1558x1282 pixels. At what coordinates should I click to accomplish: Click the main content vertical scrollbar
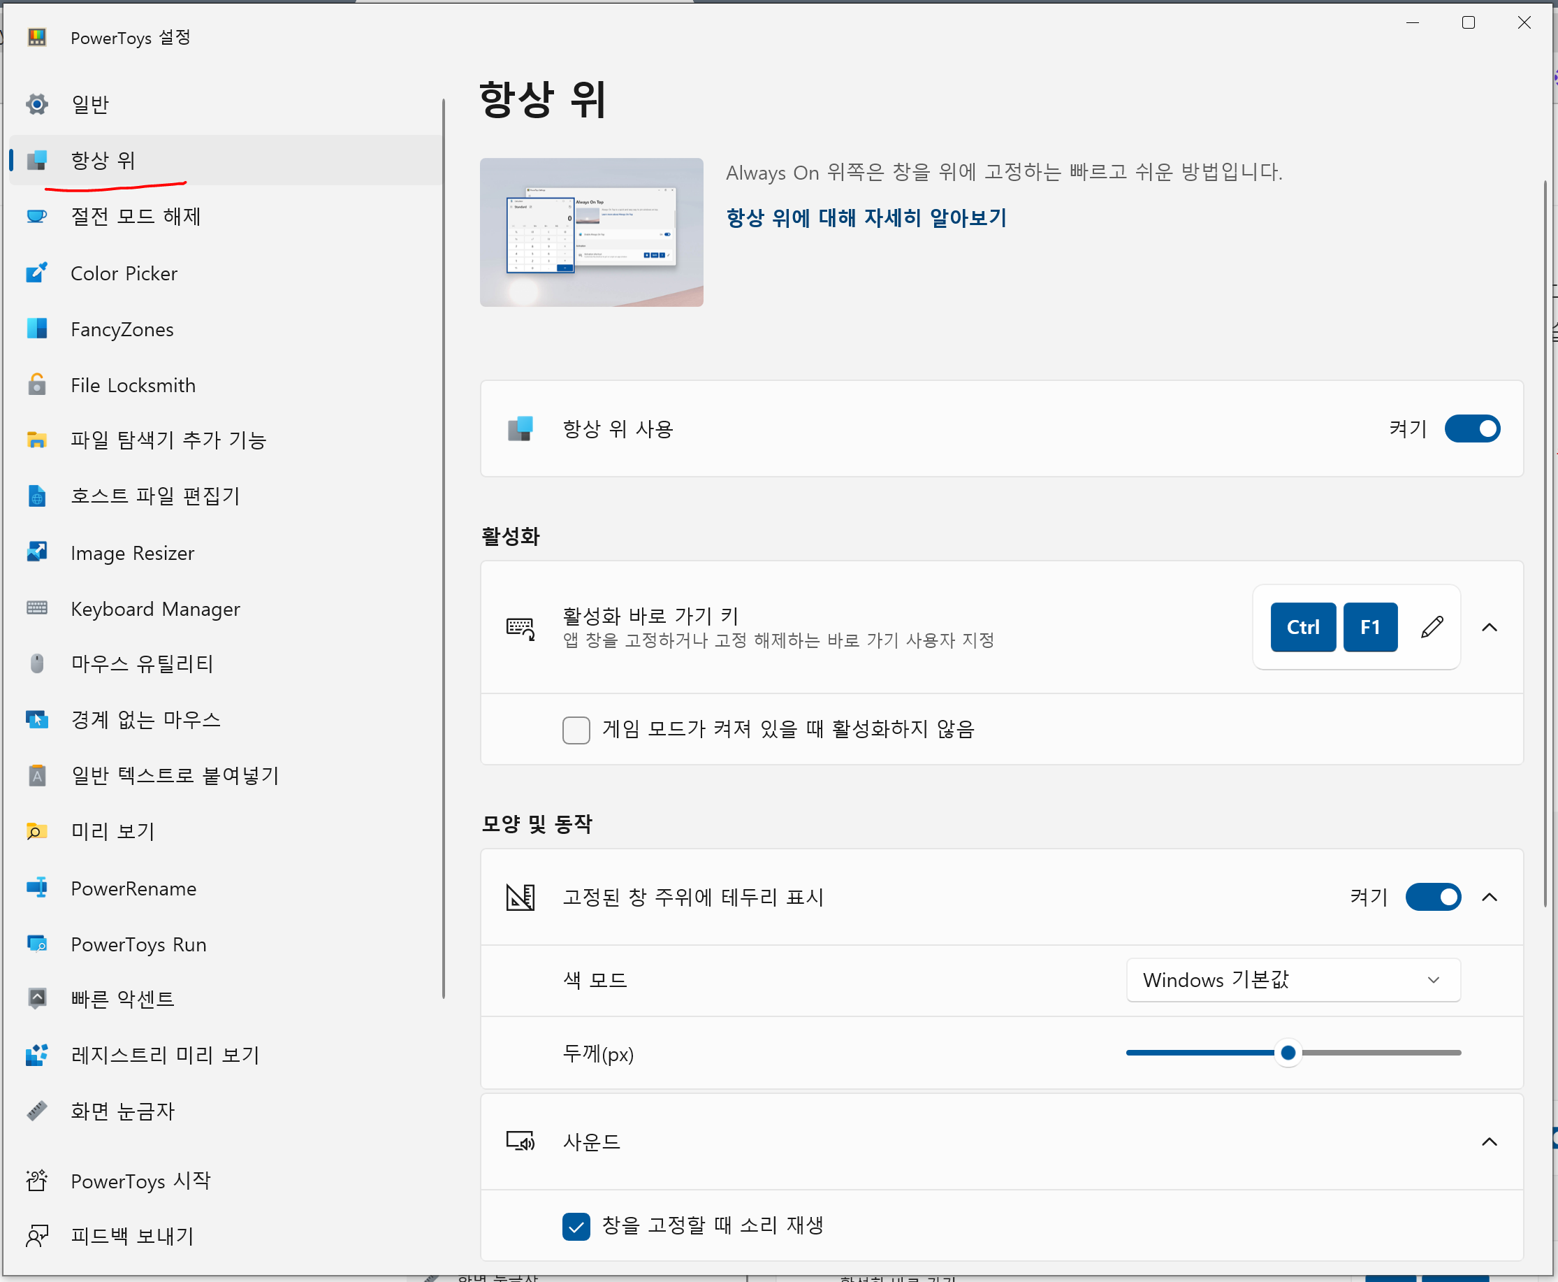(x=1545, y=544)
